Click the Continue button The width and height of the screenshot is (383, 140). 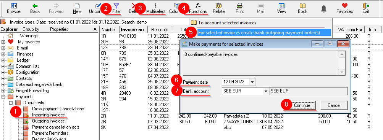point(302,105)
